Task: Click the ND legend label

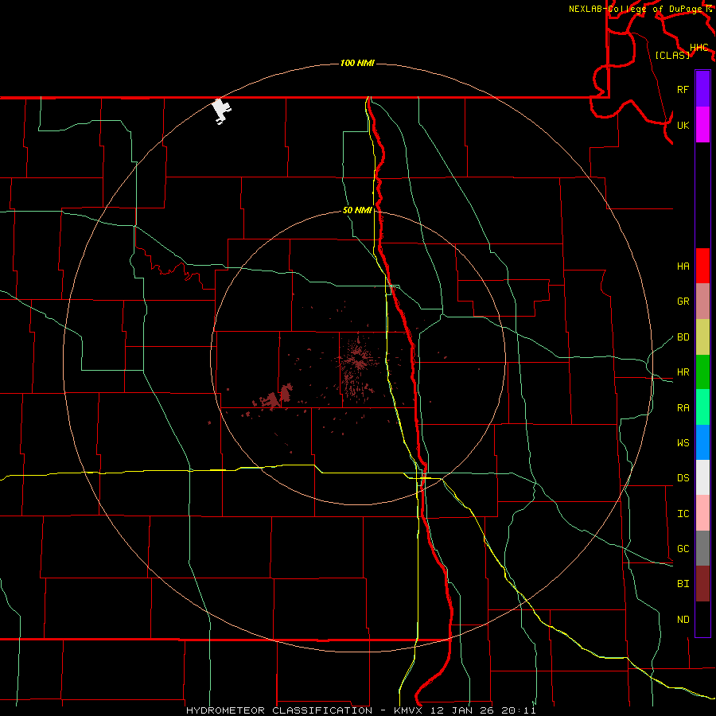Action: 683,619
